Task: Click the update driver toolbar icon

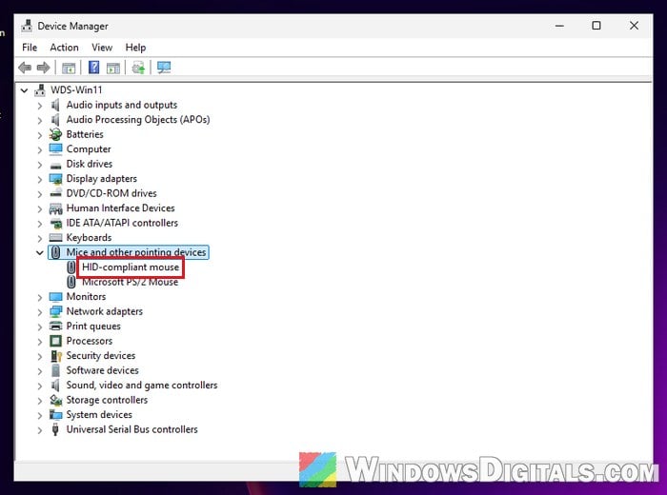Action: 138,68
